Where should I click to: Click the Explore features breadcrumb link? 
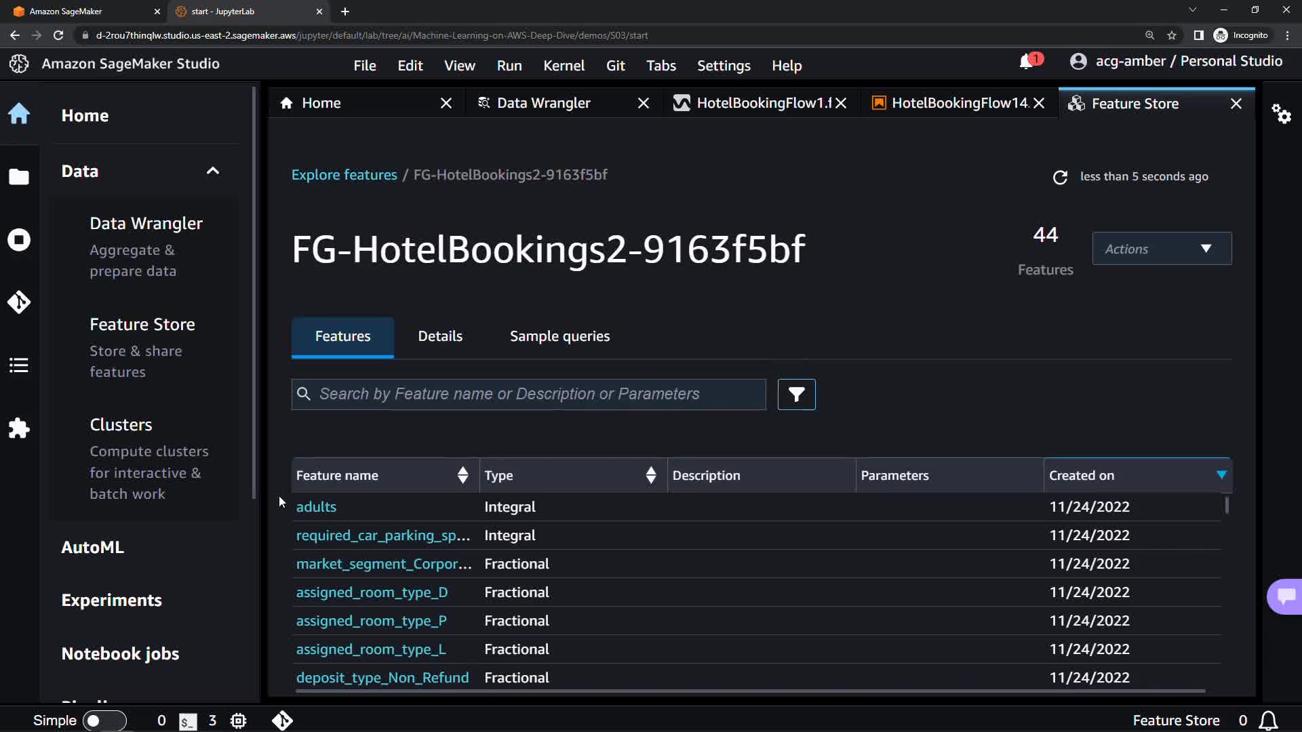pyautogui.click(x=344, y=175)
